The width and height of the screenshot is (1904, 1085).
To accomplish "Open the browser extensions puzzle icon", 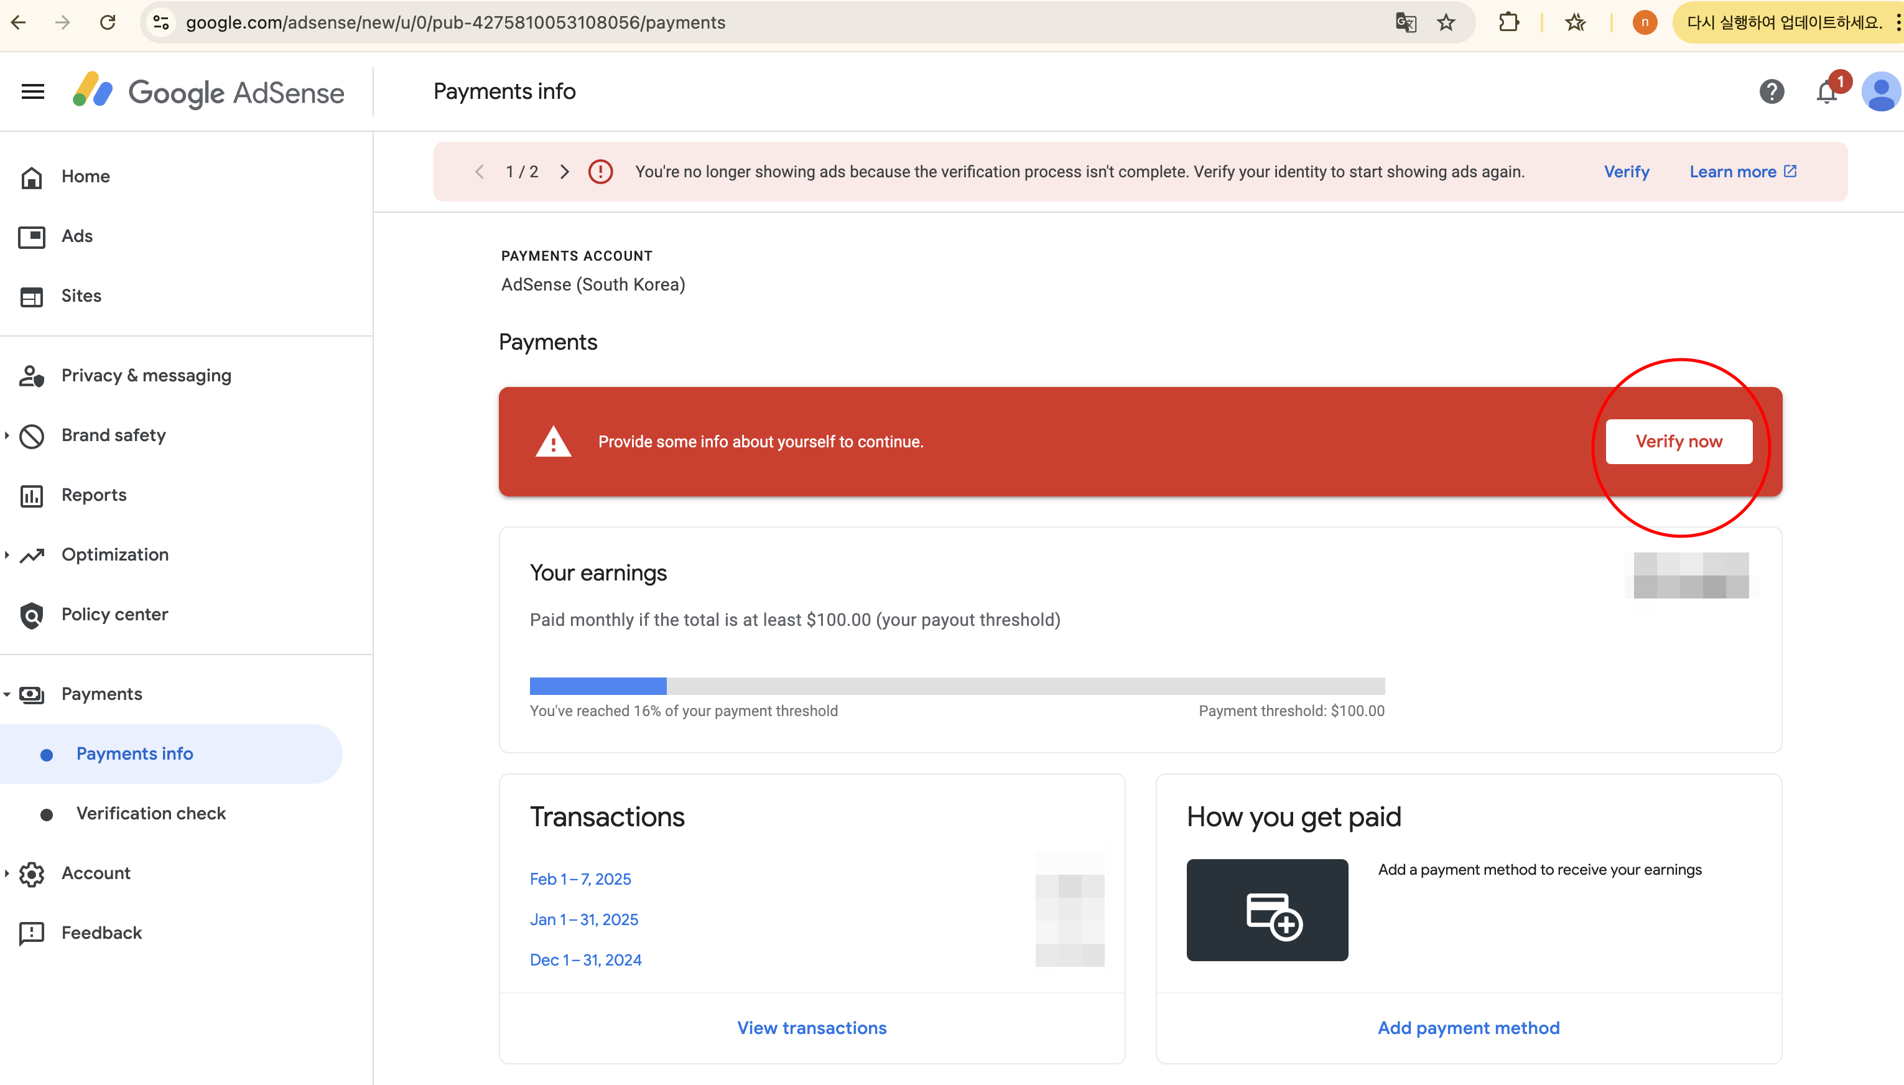I will tap(1508, 22).
